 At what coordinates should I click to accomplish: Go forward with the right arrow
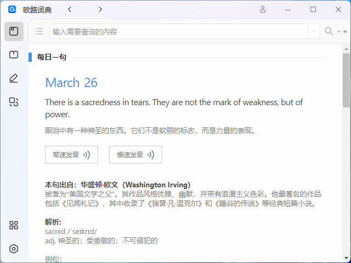[x=100, y=9]
